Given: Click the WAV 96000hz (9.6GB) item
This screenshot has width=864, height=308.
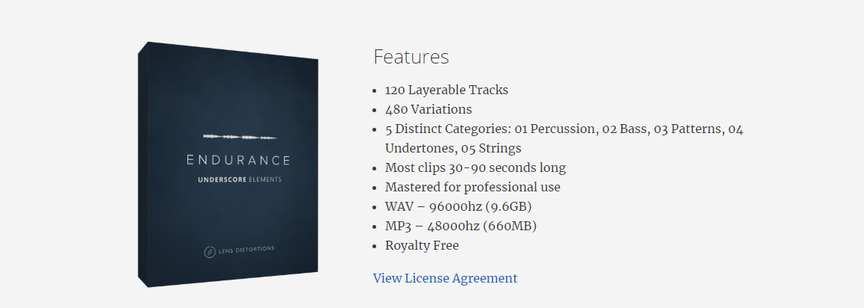Looking at the screenshot, I should tap(458, 207).
